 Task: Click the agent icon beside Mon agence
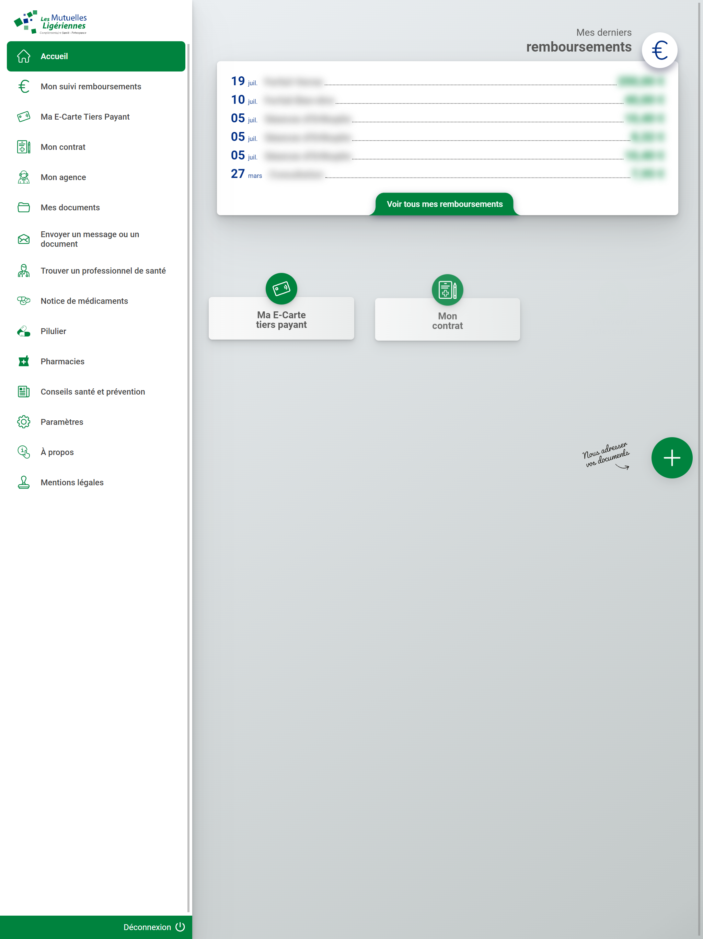point(24,177)
